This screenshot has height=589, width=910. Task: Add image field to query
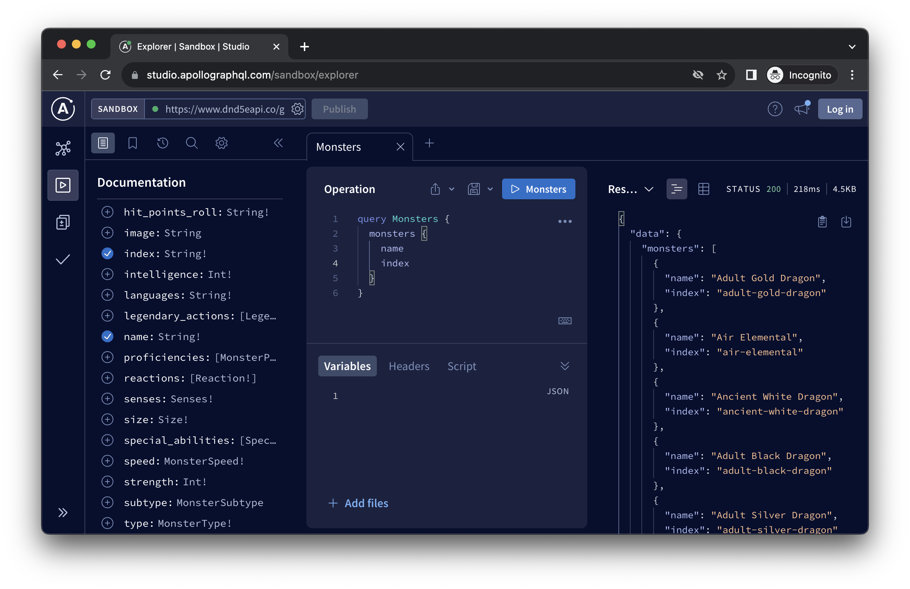point(107,233)
